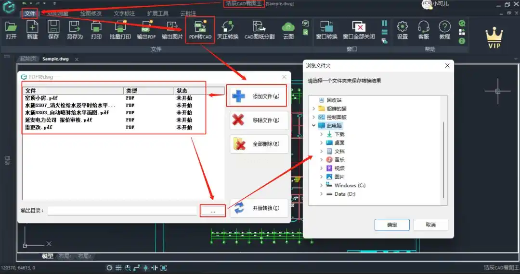Click the 开始转换(C) button
The image size is (520, 274).
pyautogui.click(x=259, y=208)
